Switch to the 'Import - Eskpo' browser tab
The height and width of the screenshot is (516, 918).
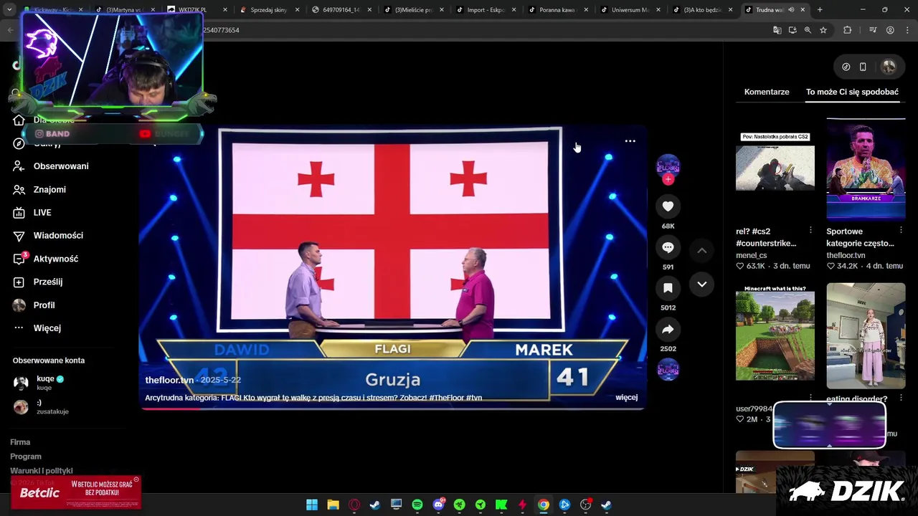(486, 10)
